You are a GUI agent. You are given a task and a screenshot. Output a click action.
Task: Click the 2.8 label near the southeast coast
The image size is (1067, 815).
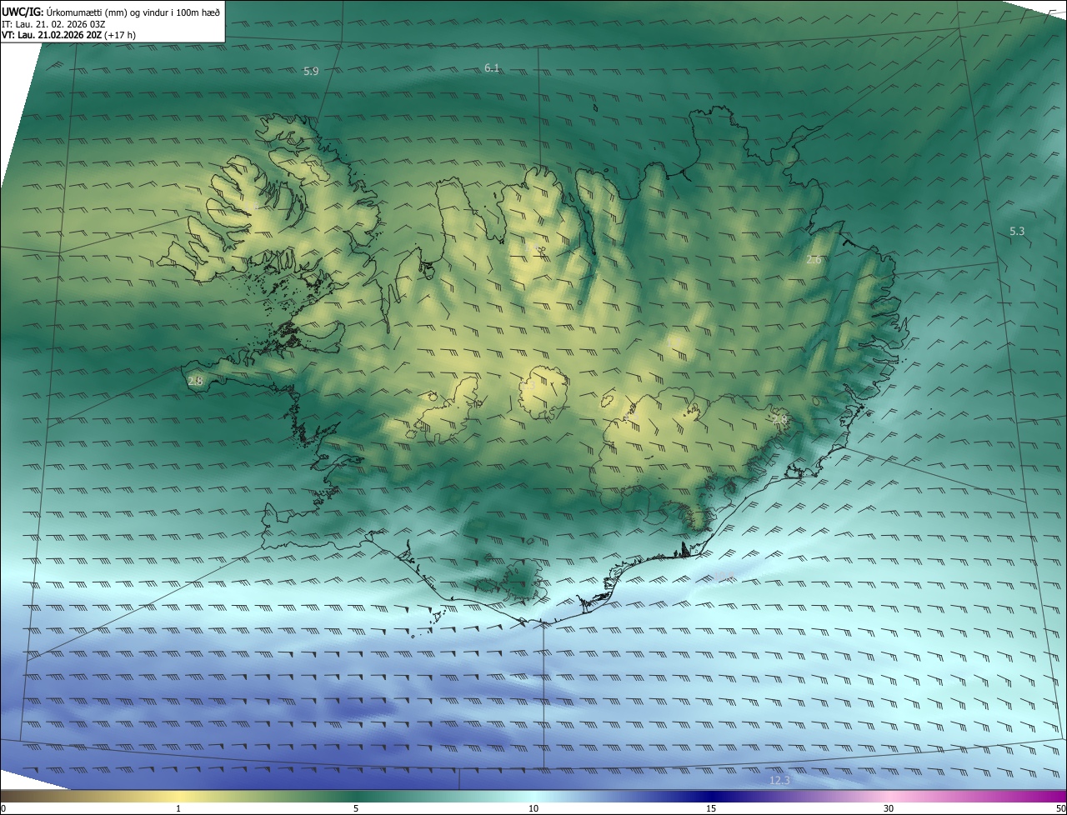780,419
